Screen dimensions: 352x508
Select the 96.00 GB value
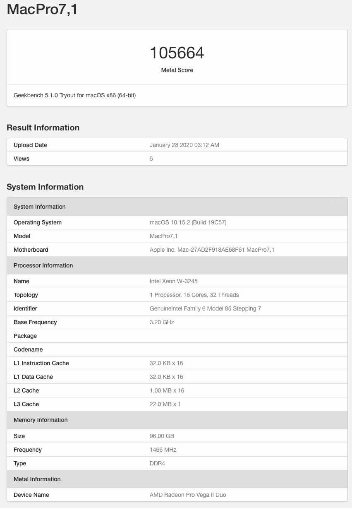[x=162, y=436]
